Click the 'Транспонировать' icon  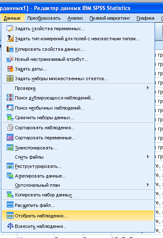pyautogui.click(x=10, y=148)
